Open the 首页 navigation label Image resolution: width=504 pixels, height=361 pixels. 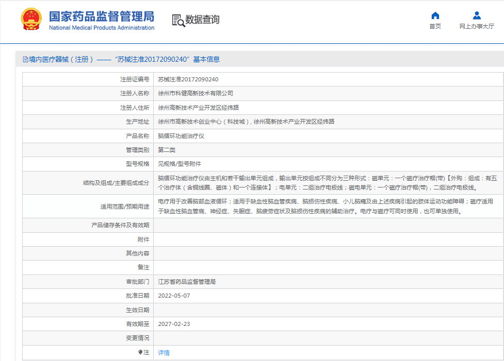435,27
